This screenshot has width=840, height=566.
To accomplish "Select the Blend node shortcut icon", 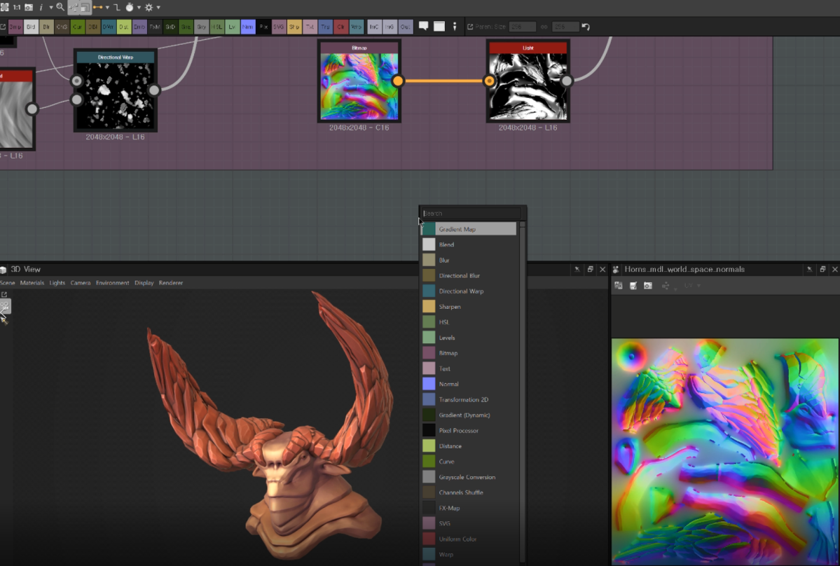I will pyautogui.click(x=31, y=26).
